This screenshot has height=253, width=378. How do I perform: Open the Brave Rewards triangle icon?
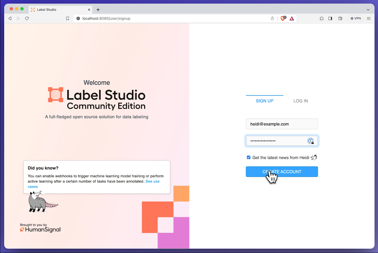(292, 19)
